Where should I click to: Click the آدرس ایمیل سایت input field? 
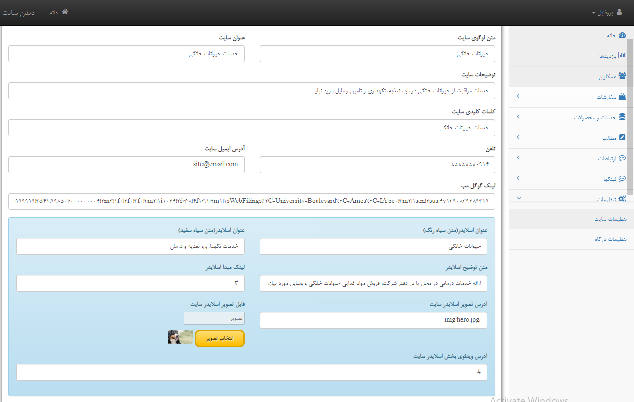(126, 165)
